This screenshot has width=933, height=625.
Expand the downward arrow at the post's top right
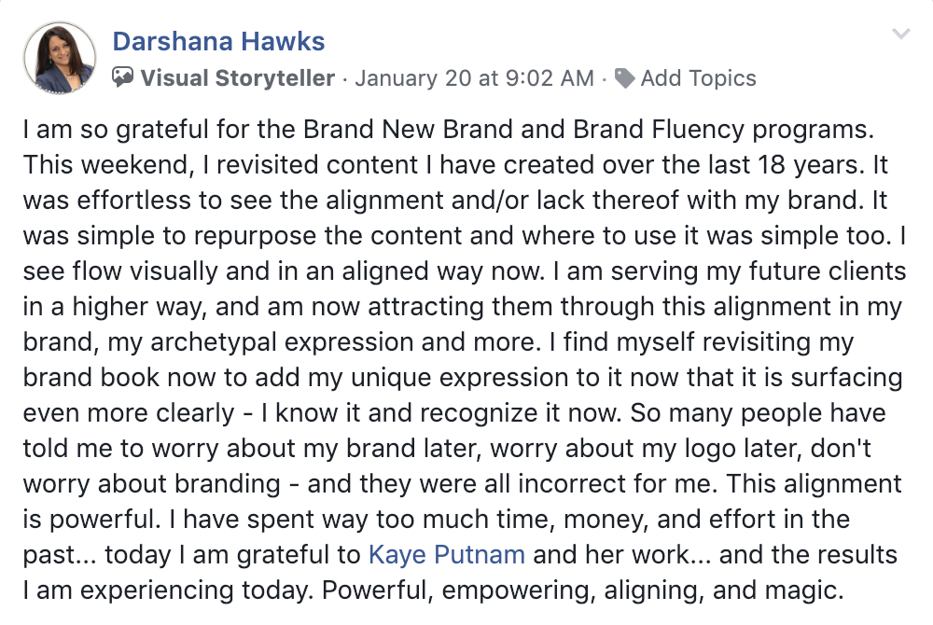pyautogui.click(x=901, y=34)
